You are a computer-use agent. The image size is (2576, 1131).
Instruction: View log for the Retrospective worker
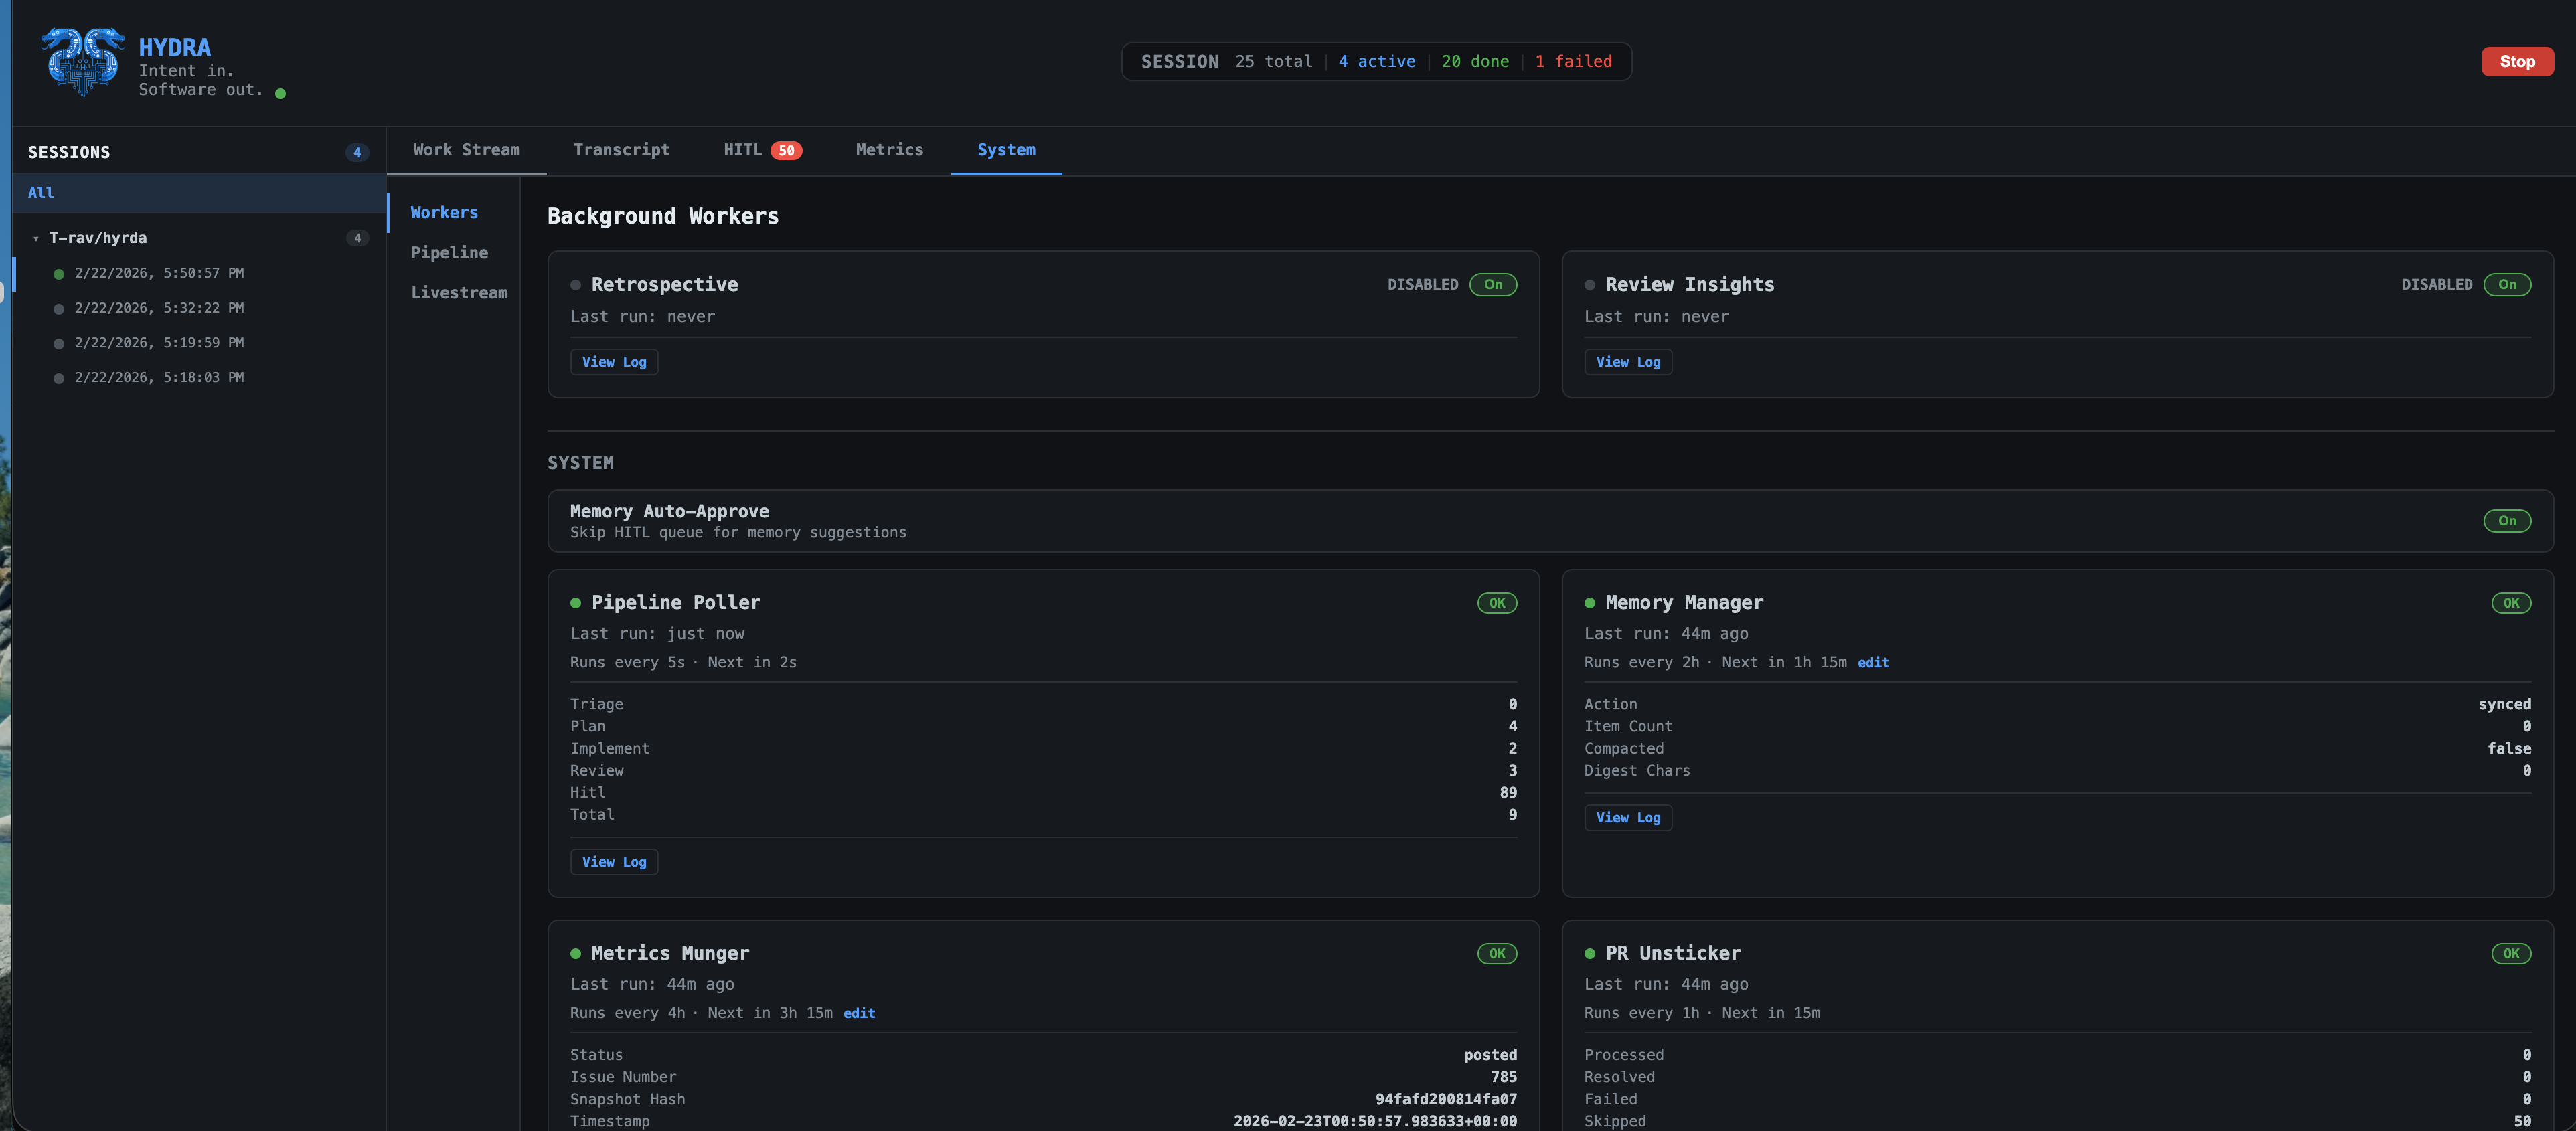tap(614, 362)
